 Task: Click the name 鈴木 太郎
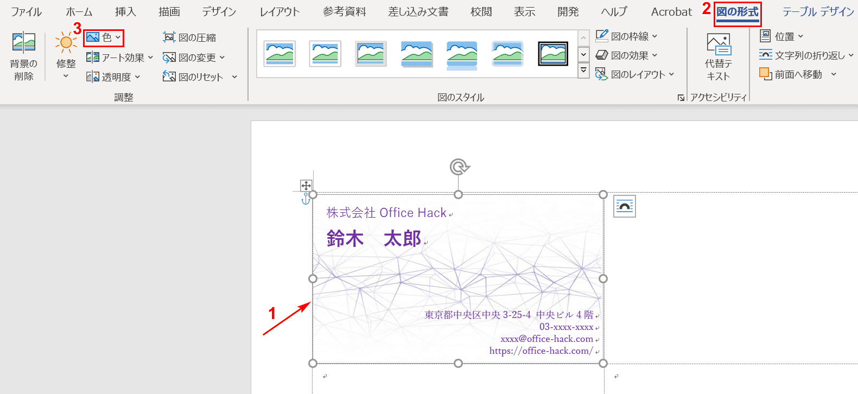374,238
